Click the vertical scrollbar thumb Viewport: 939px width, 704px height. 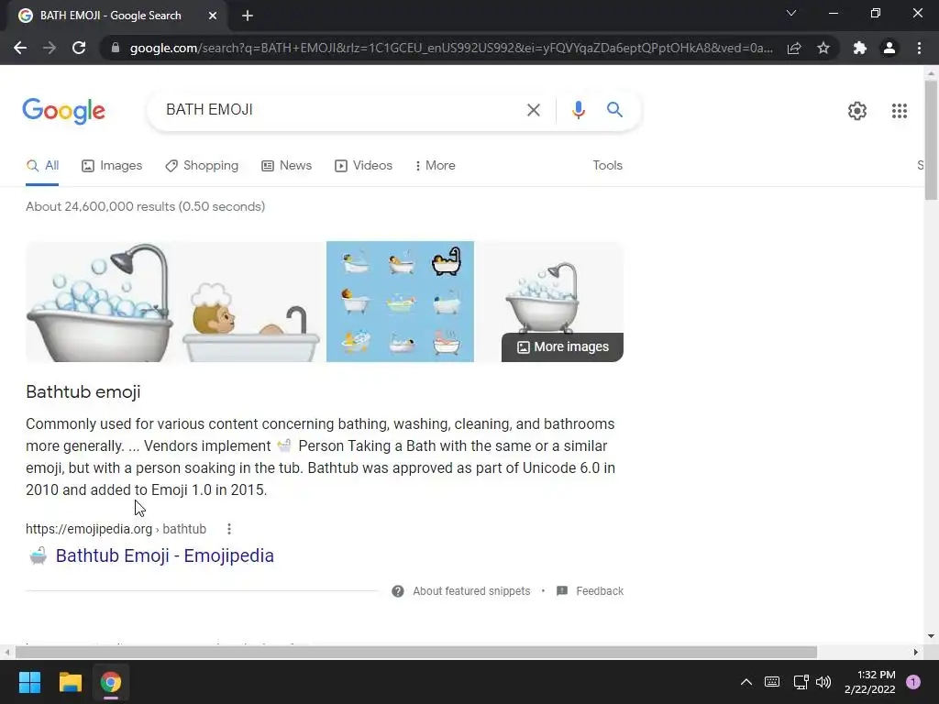[x=931, y=140]
